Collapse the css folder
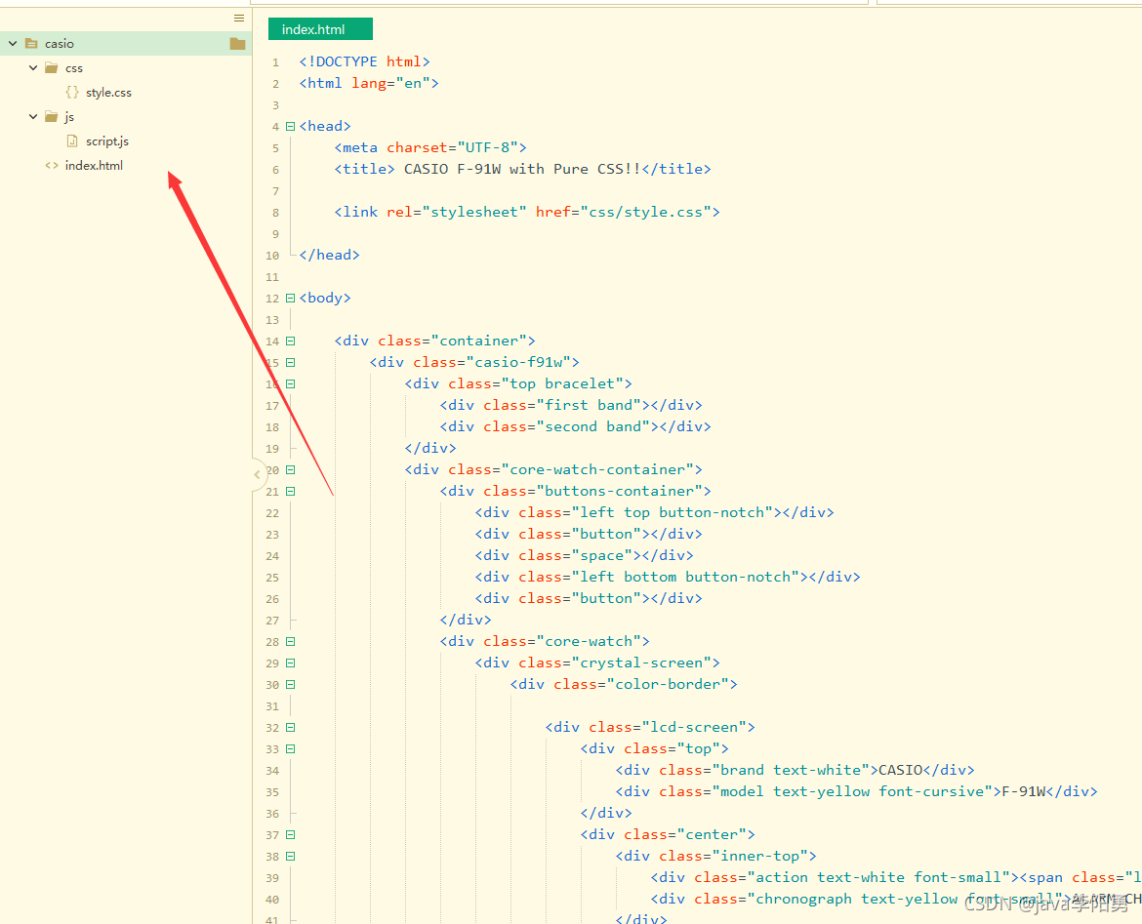Image resolution: width=1142 pixels, height=924 pixels. [33, 67]
